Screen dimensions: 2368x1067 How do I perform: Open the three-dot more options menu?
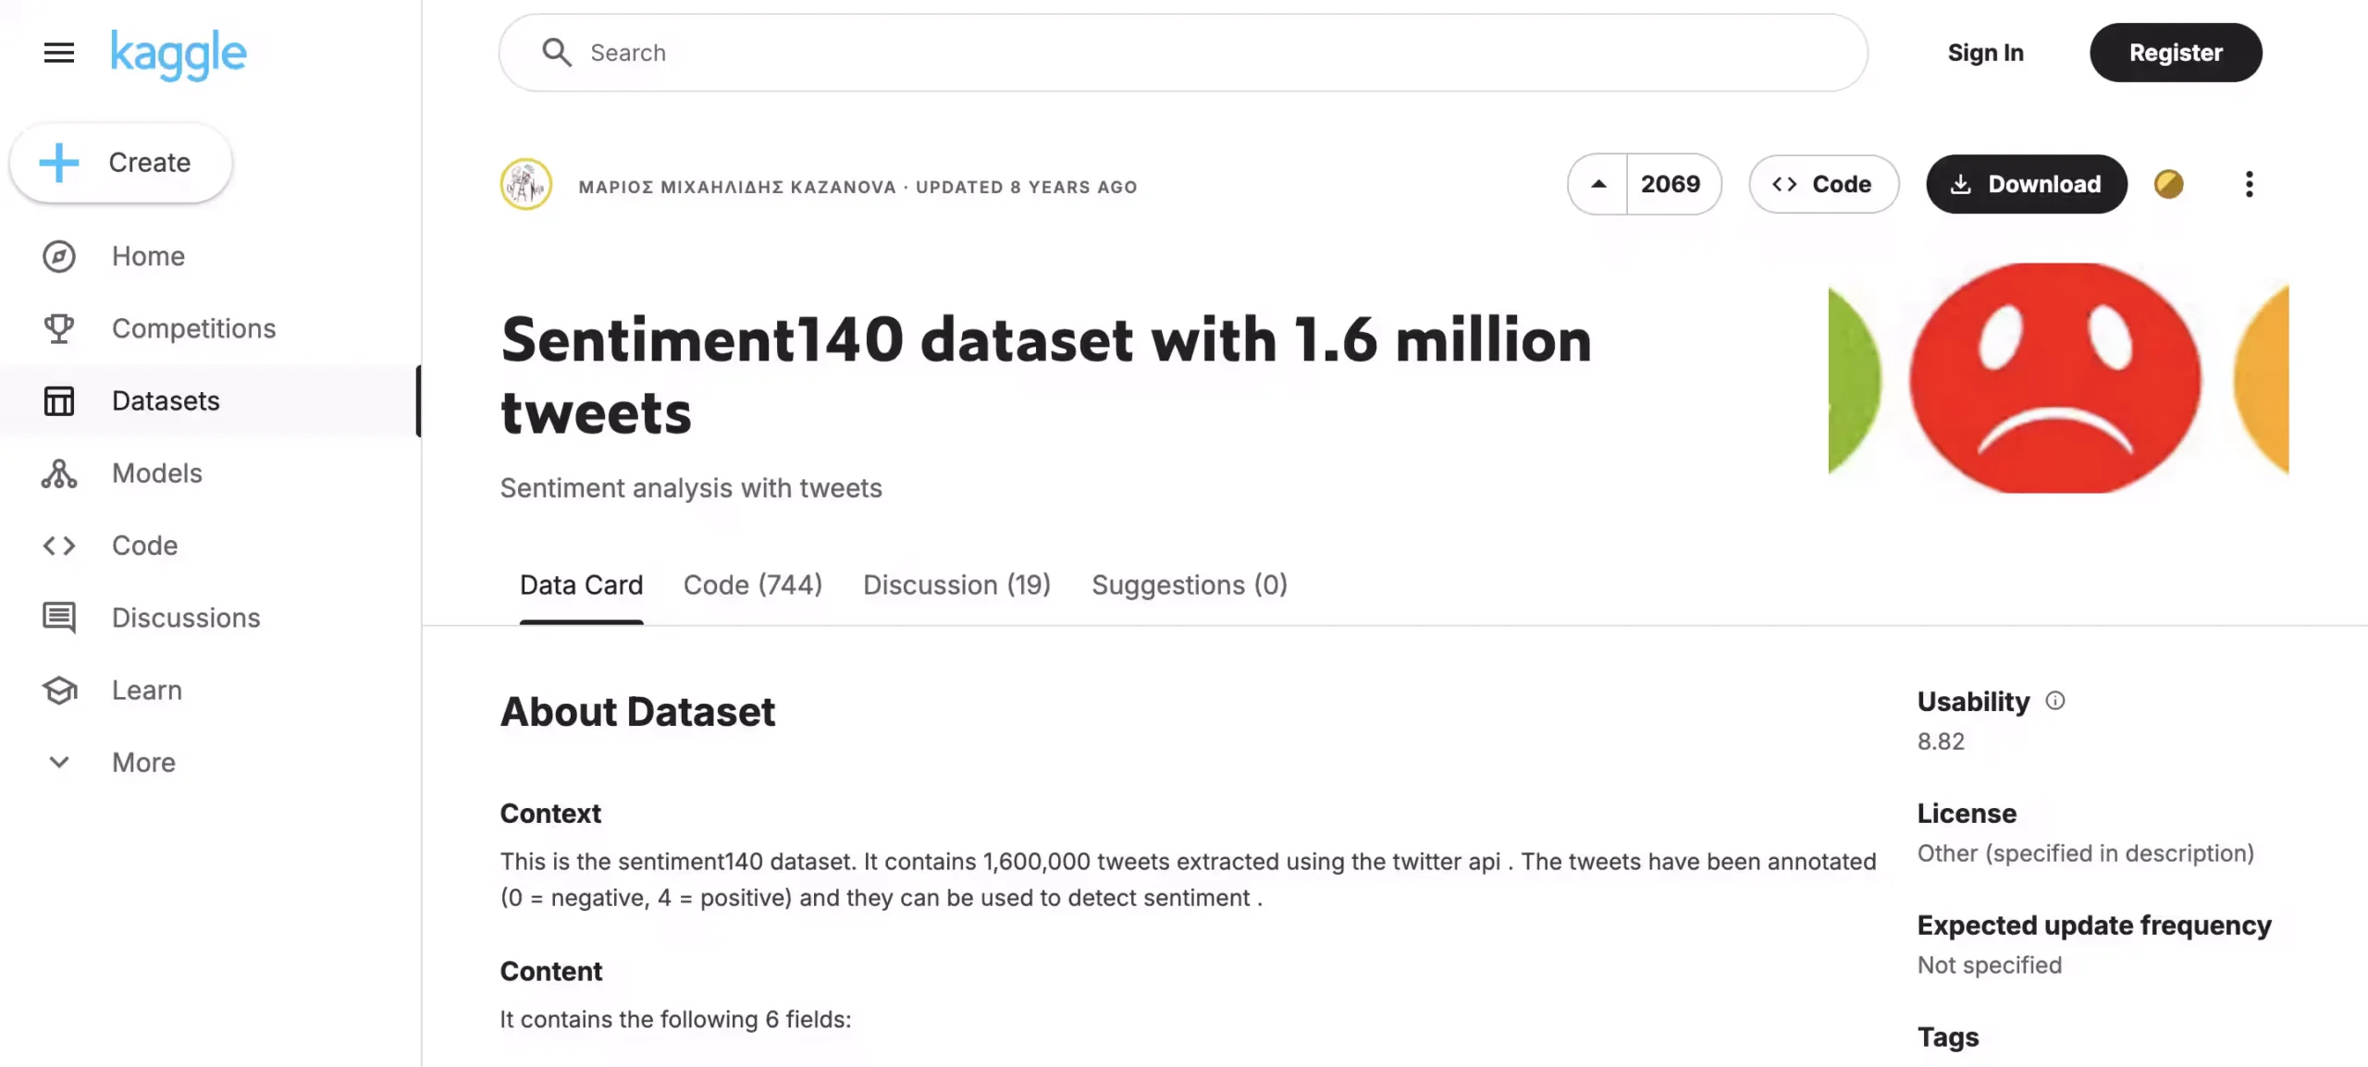tap(2249, 184)
